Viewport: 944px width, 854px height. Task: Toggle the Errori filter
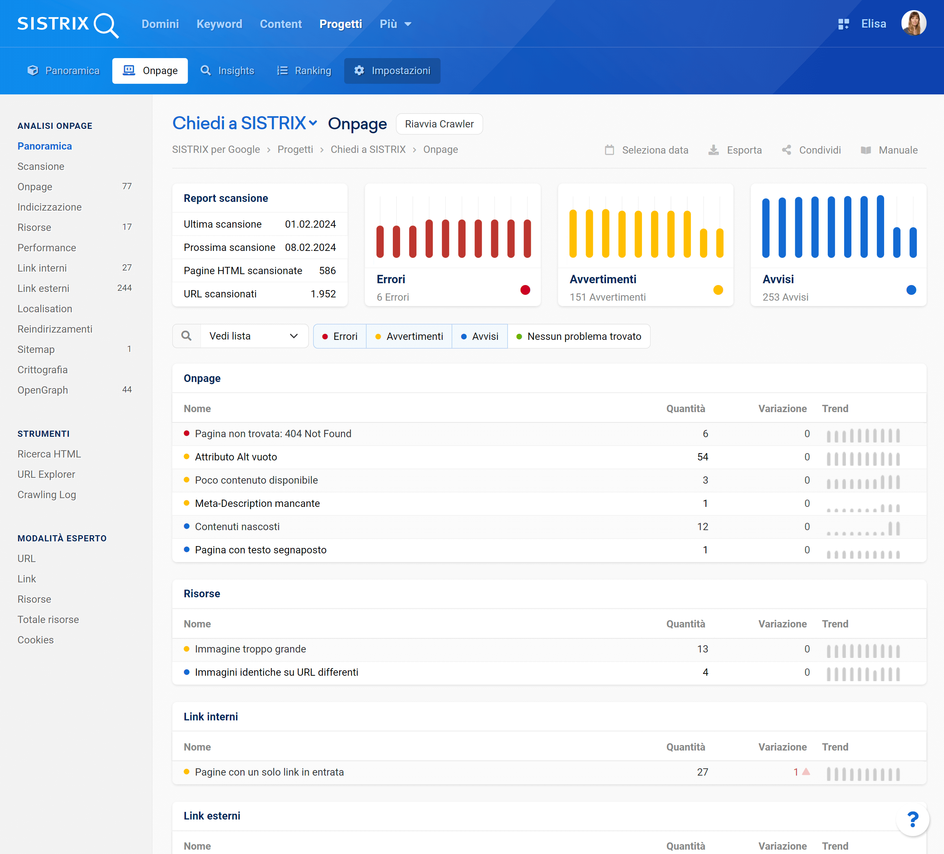pyautogui.click(x=340, y=336)
